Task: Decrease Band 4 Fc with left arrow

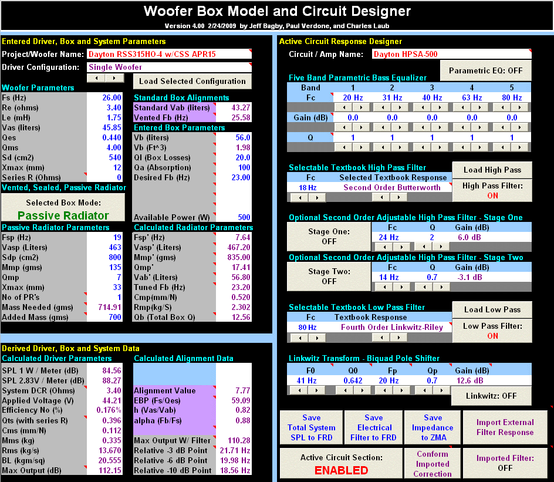Action: click(x=463, y=107)
